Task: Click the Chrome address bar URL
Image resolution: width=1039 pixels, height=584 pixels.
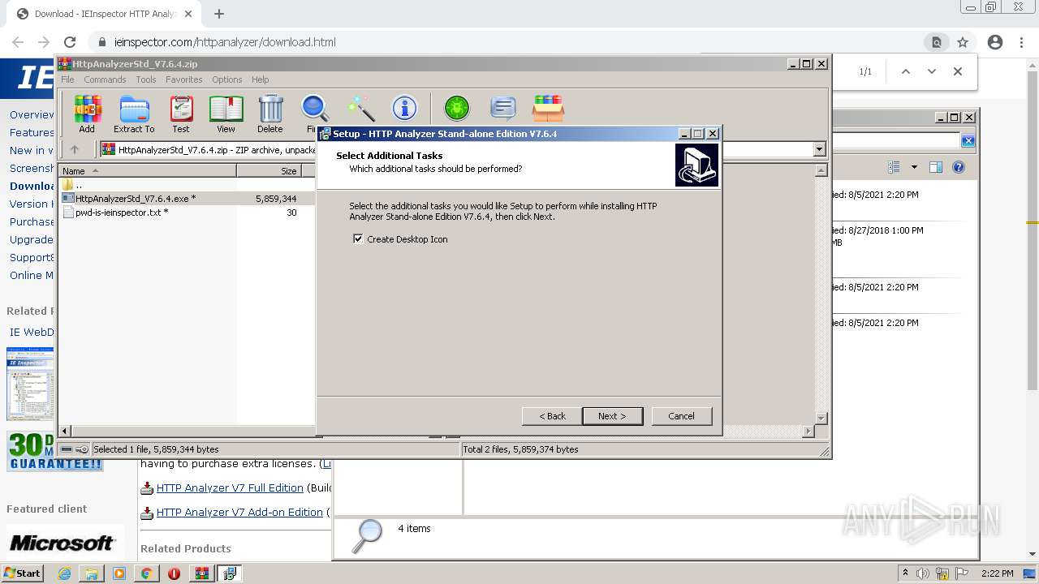Action: pos(225,42)
